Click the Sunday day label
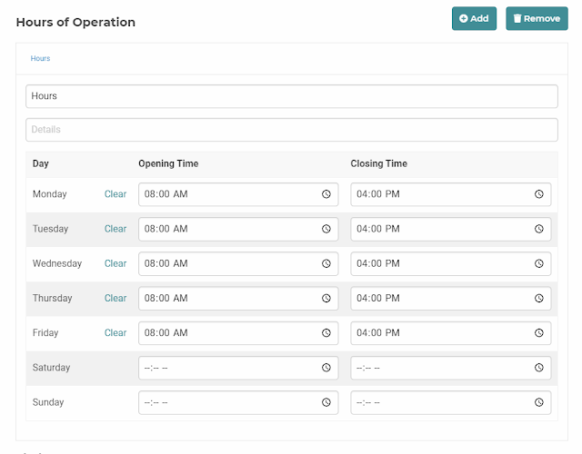This screenshot has width=582, height=454. tap(48, 402)
